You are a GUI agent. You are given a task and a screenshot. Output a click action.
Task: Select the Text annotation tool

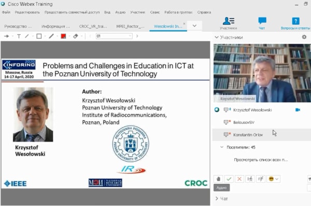[x=19, y=36]
